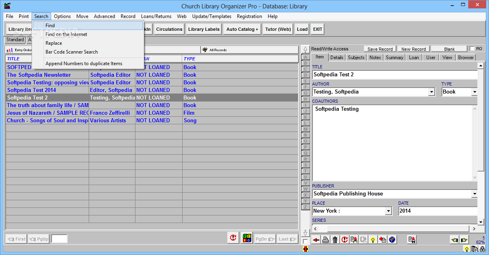This screenshot has height=255, width=489.
Task: Click the light bulb icon in record toolbar
Action: [x=373, y=240]
